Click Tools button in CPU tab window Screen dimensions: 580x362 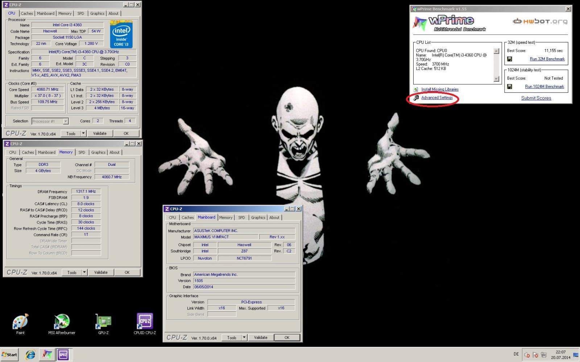point(71,133)
